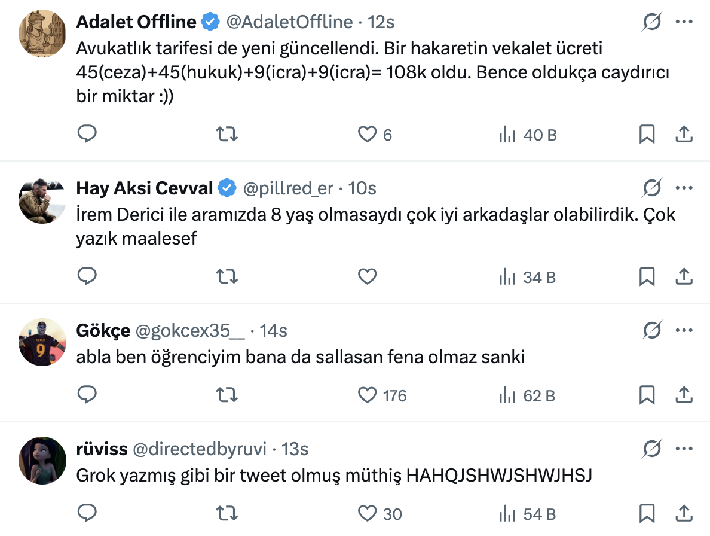710x536 pixels.
Task: Open the more options menu on rüviss's tweet
Action: (685, 449)
